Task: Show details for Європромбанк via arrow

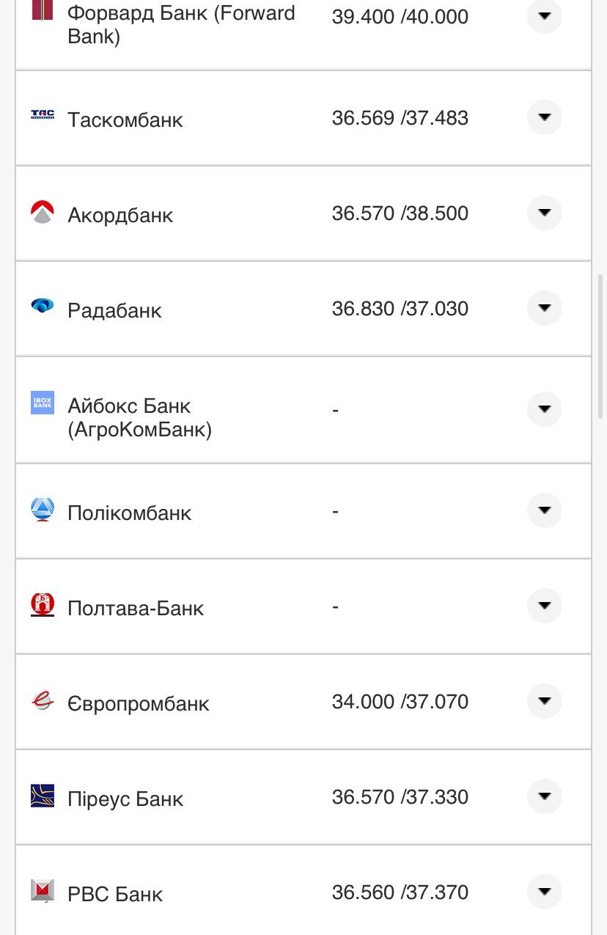Action: coord(544,701)
